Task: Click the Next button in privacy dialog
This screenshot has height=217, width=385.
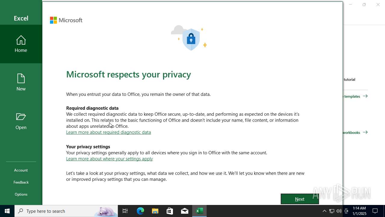Action: point(300,199)
